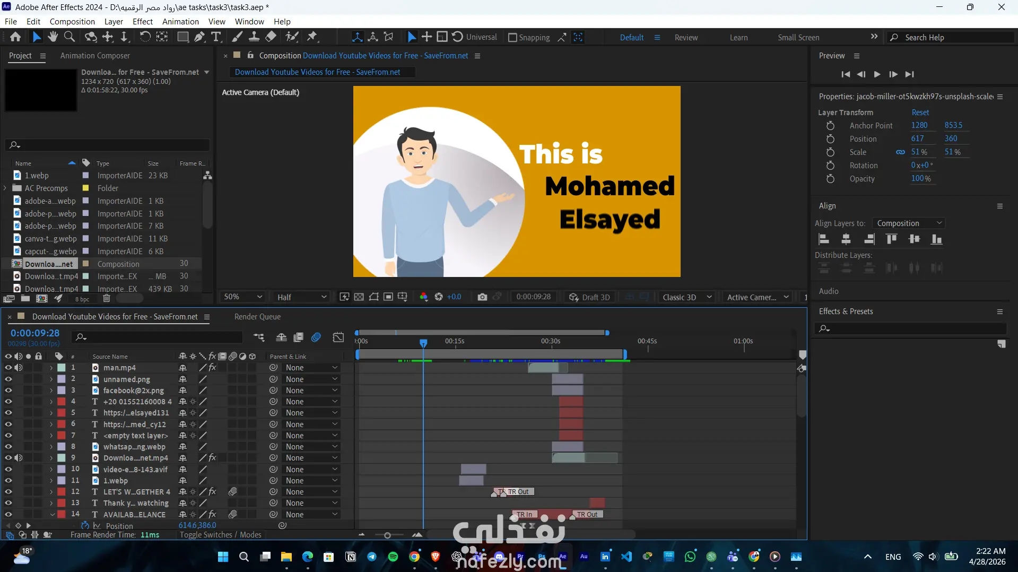1018x572 pixels.
Task: Select the Roto Brush tool
Action: (292, 37)
